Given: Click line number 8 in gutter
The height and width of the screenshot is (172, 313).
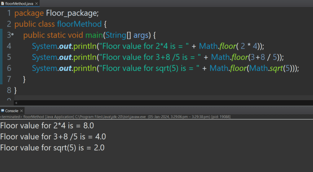Looking at the screenshot, I should [9, 90].
